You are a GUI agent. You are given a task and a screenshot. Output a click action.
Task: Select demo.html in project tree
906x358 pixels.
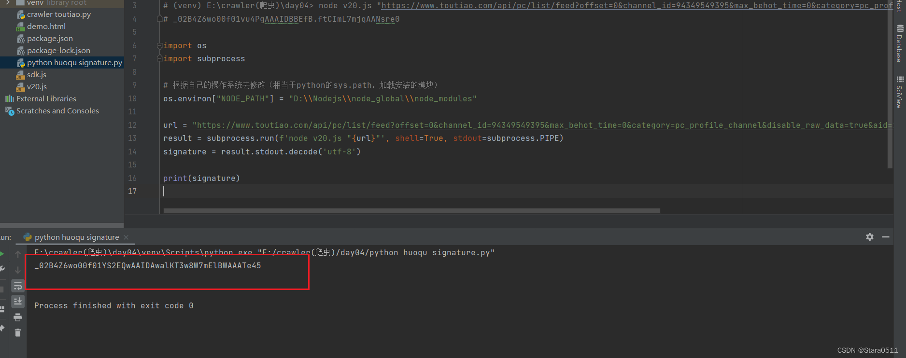[46, 27]
